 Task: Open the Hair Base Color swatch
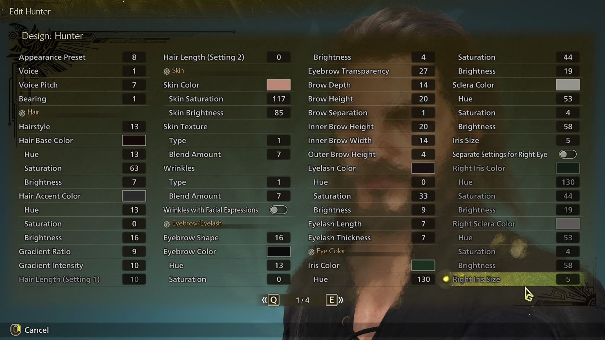point(134,140)
